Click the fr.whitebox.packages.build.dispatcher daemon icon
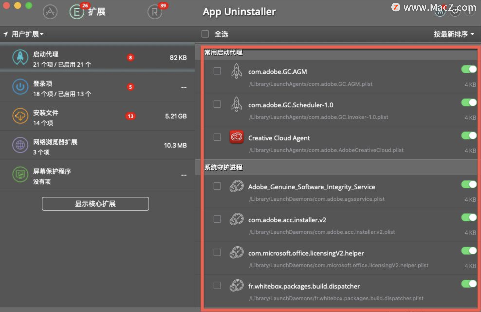 [236, 285]
